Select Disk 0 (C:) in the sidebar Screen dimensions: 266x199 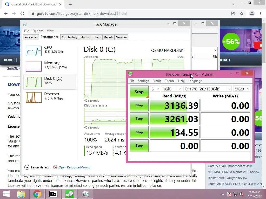pyautogui.click(x=50, y=82)
